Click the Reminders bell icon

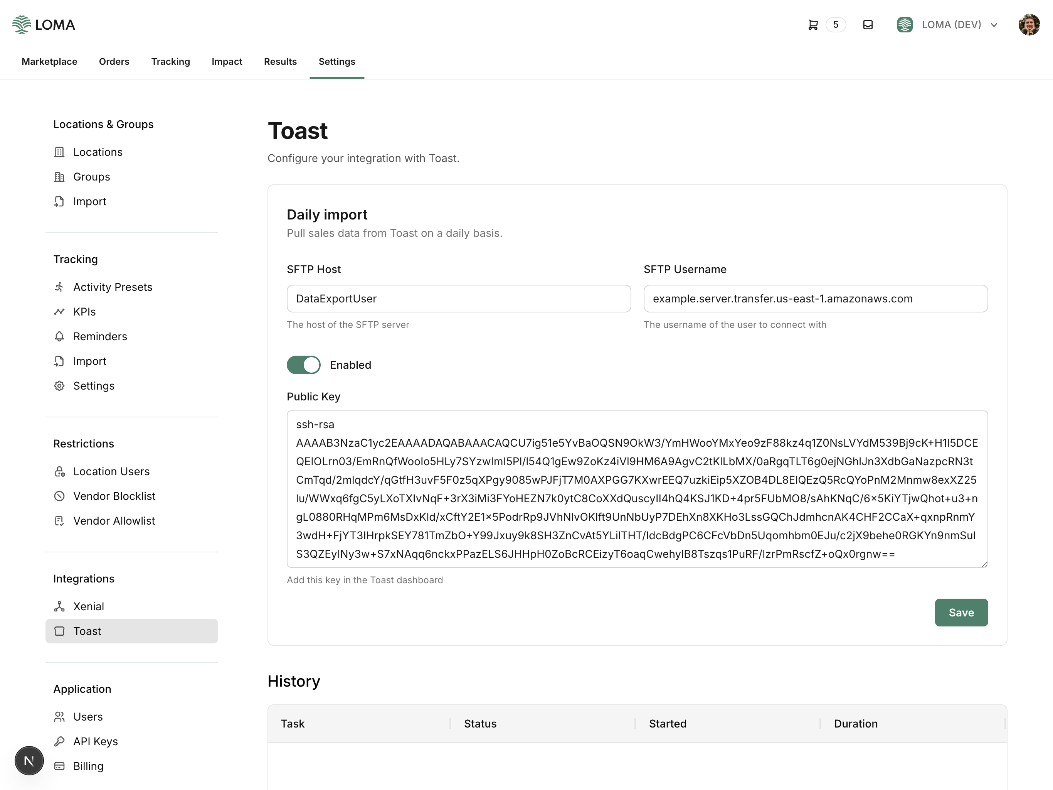coord(59,336)
